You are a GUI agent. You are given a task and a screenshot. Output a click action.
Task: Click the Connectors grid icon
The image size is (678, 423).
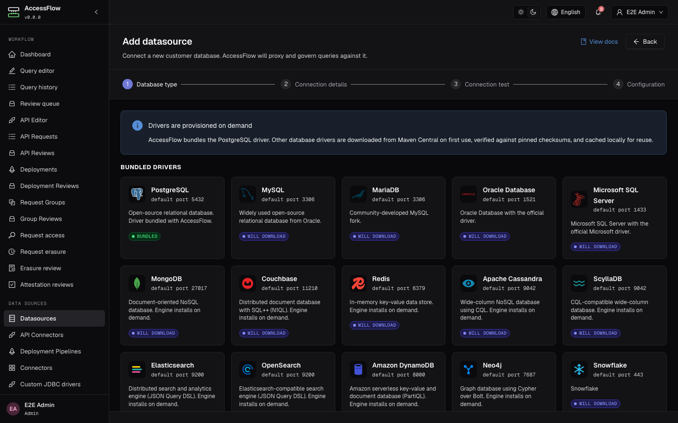click(12, 368)
